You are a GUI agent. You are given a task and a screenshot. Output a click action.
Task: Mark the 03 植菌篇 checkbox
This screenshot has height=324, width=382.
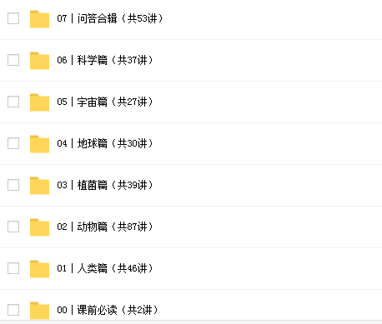[13, 185]
